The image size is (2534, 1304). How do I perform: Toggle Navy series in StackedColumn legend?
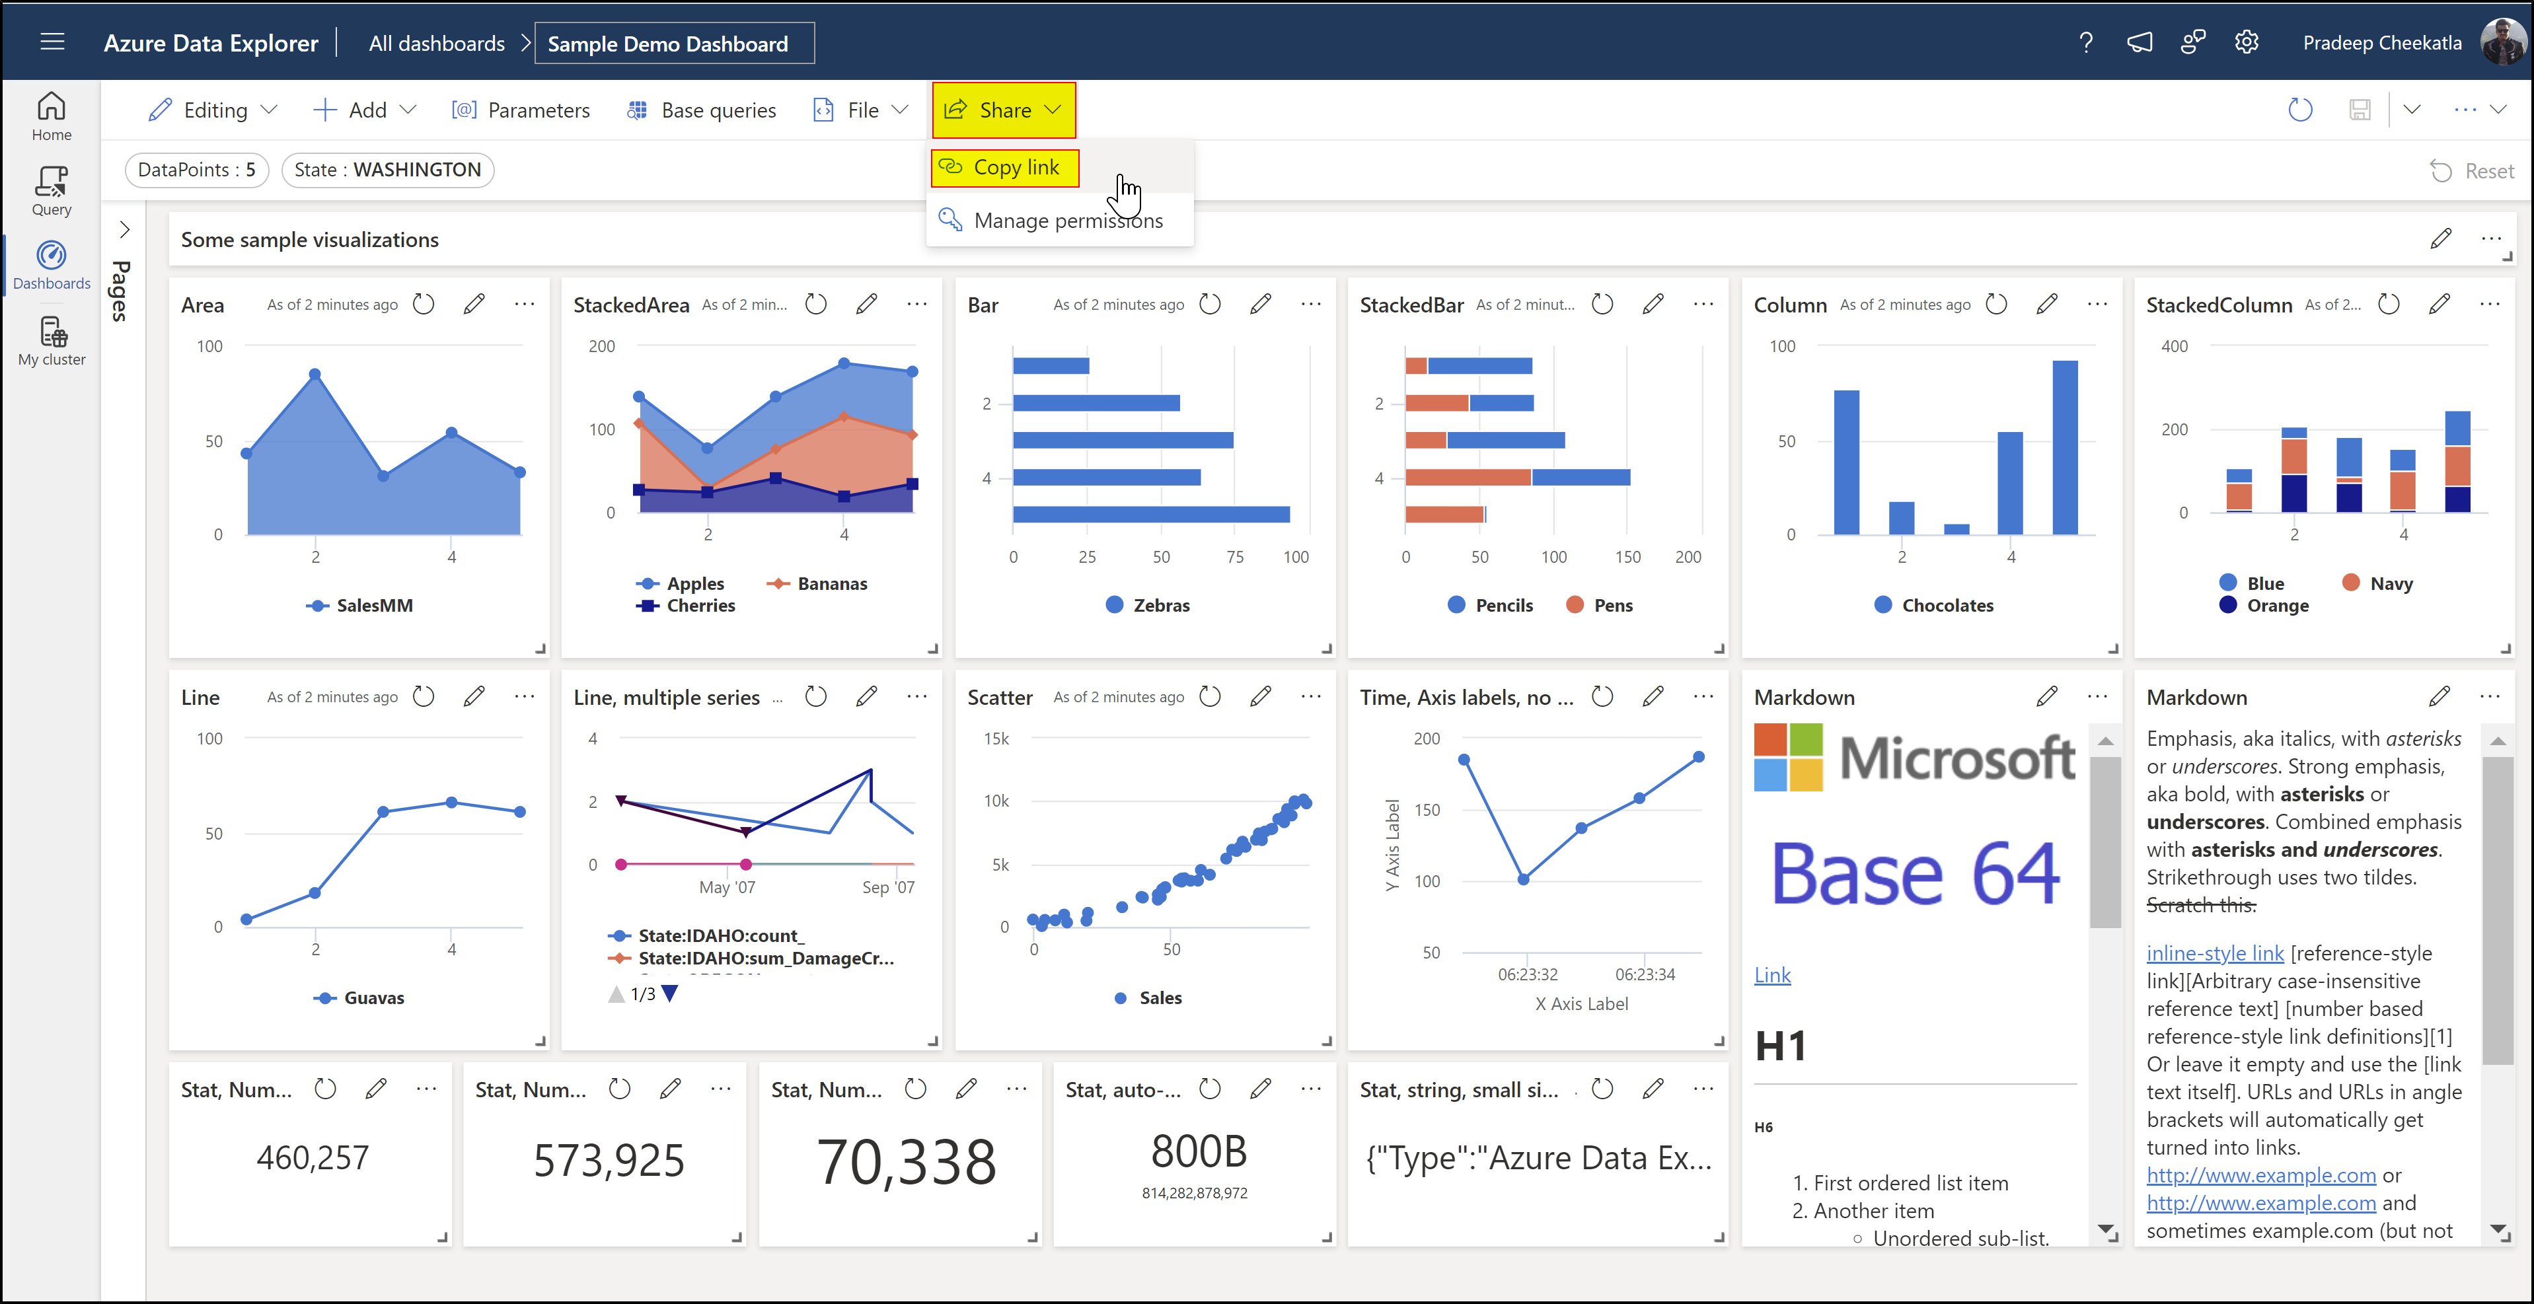click(2377, 583)
